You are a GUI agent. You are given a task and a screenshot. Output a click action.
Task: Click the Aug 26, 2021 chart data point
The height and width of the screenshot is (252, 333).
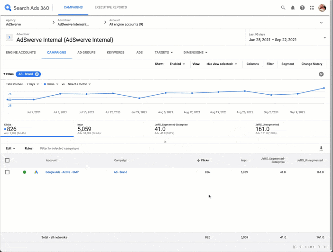(x=245, y=91)
